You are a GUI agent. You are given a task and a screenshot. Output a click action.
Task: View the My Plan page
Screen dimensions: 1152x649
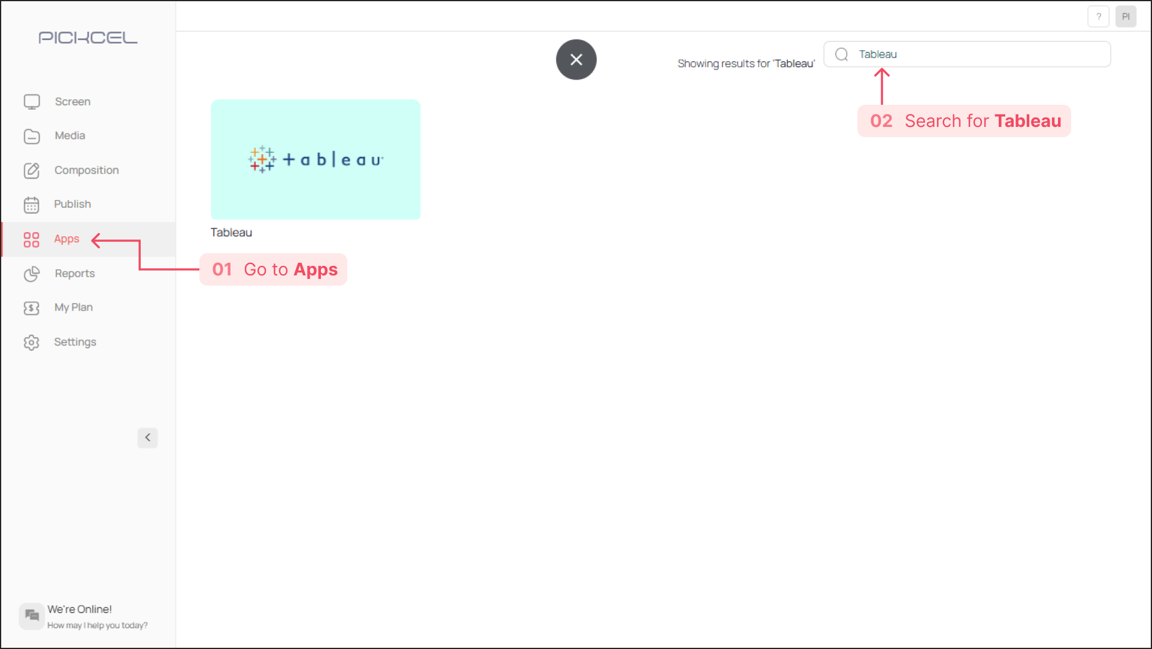pyautogui.click(x=74, y=308)
